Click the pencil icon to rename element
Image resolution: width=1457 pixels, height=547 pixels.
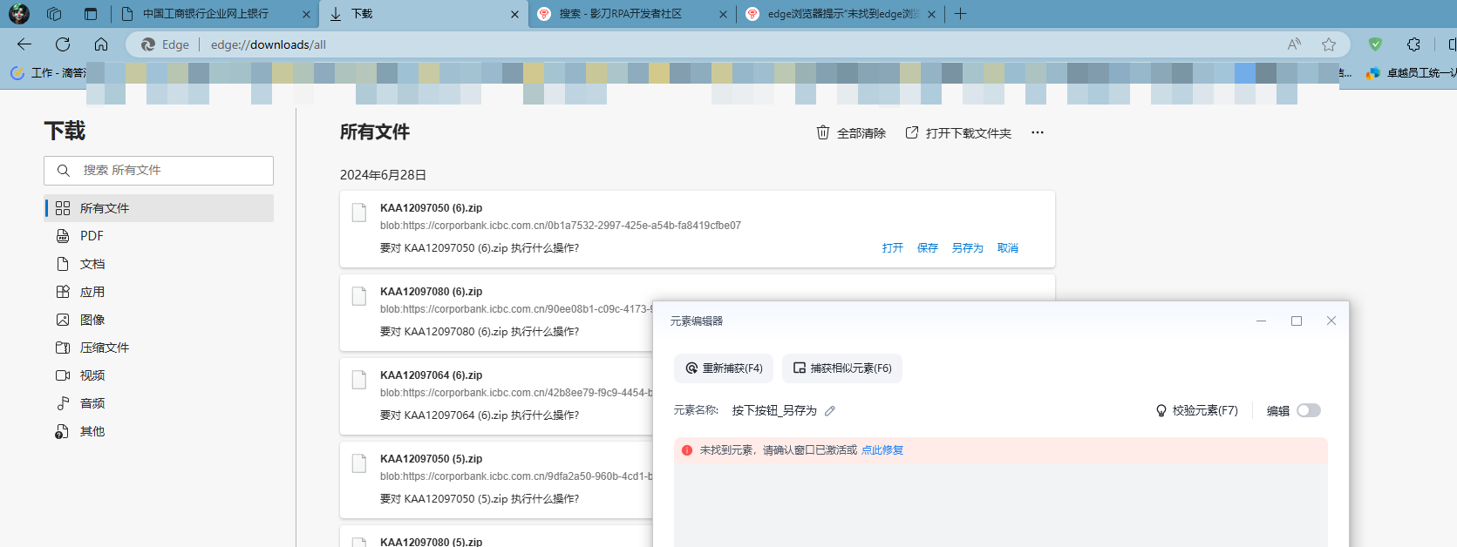tap(830, 411)
